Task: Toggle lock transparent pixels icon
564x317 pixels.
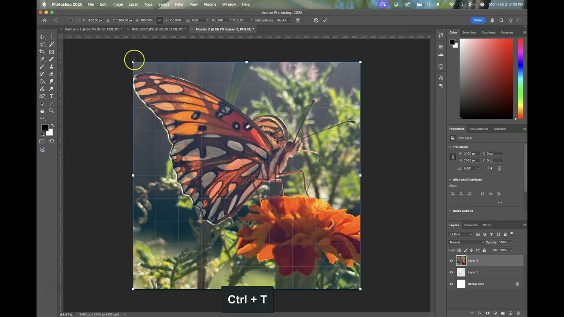Action: coord(459,250)
